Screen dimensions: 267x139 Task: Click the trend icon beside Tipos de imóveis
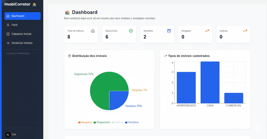165,56
